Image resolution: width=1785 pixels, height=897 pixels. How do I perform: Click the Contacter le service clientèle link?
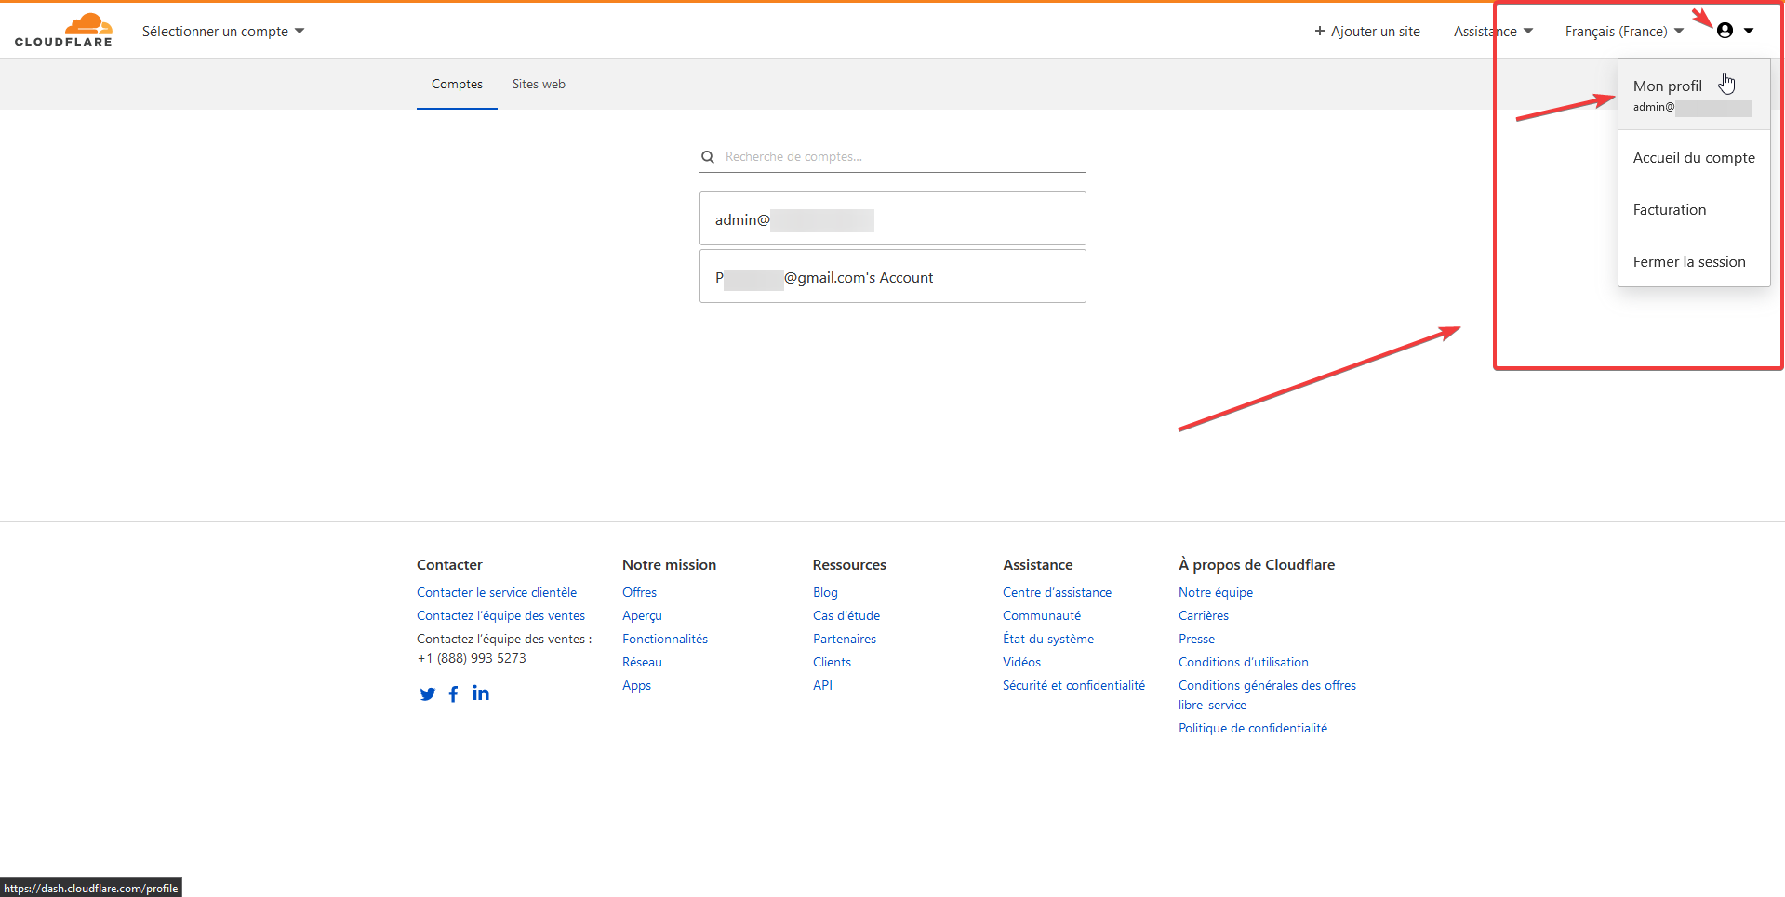[x=496, y=592]
